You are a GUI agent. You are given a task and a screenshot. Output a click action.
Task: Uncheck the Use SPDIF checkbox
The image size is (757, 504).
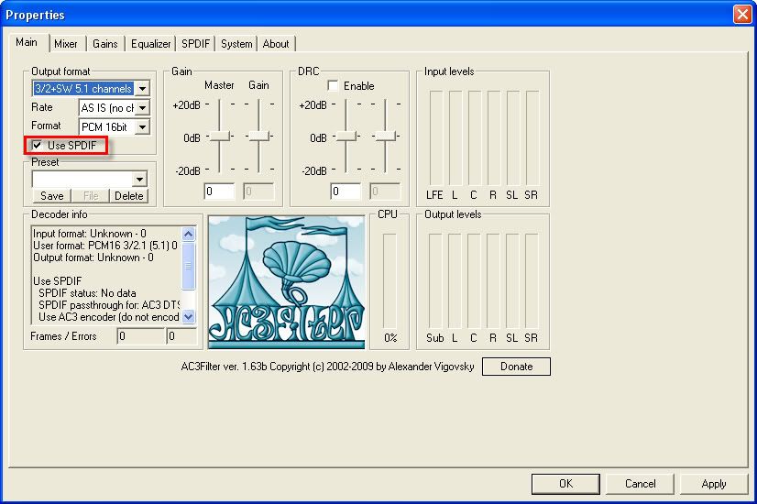pyautogui.click(x=38, y=146)
